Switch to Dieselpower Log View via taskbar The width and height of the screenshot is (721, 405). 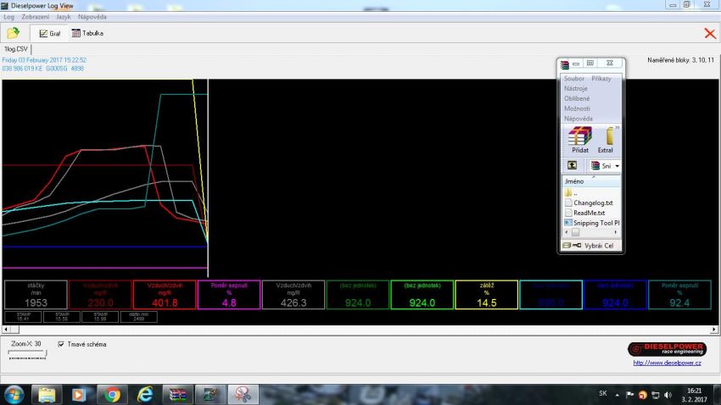click(x=210, y=395)
